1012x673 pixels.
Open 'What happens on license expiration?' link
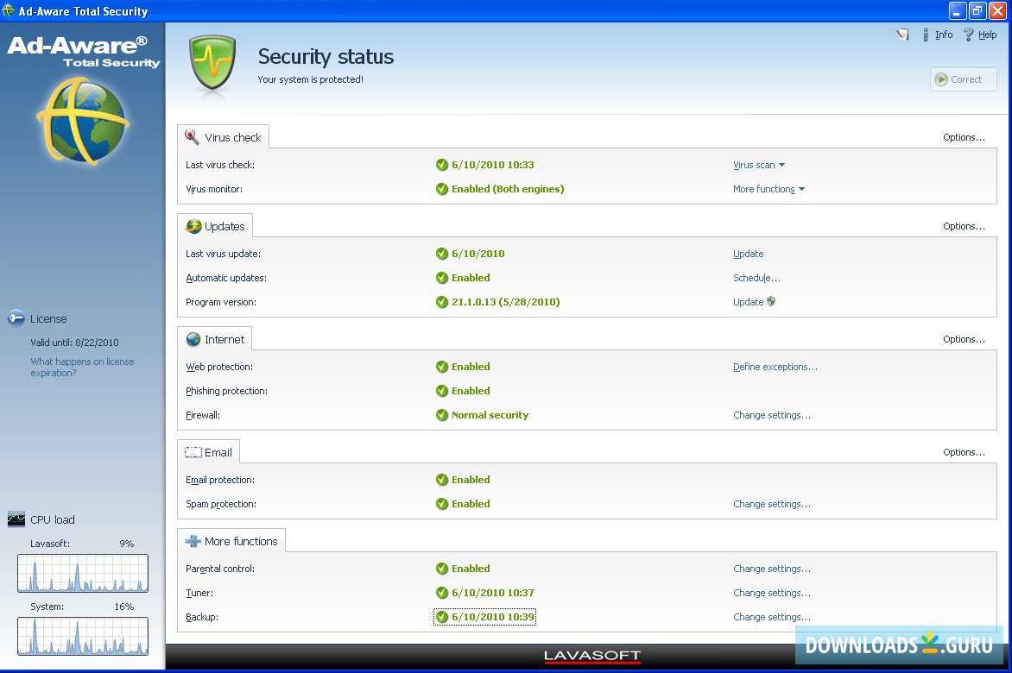82,367
